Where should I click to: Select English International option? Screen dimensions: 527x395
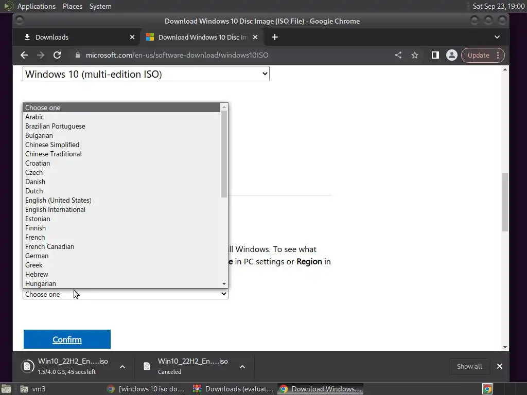pyautogui.click(x=122, y=210)
